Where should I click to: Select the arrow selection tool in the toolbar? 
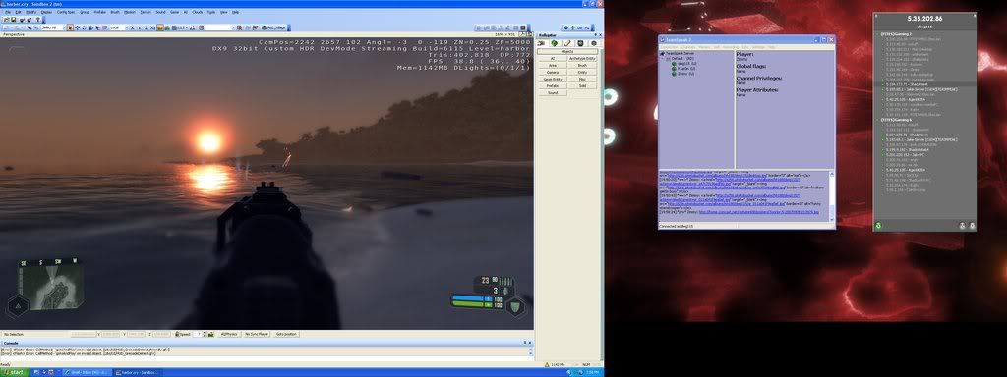tap(70, 27)
